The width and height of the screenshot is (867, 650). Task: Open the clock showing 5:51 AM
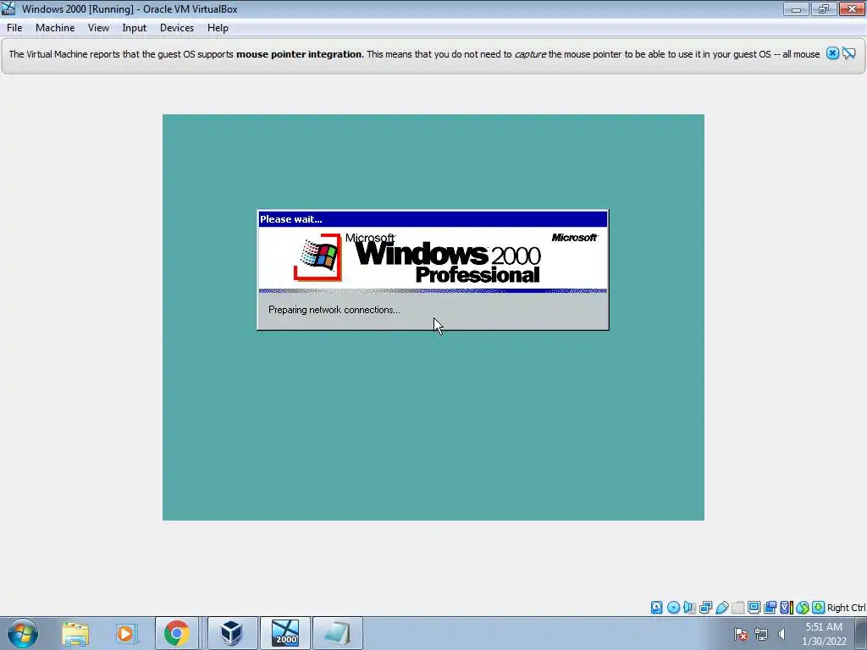(x=824, y=634)
